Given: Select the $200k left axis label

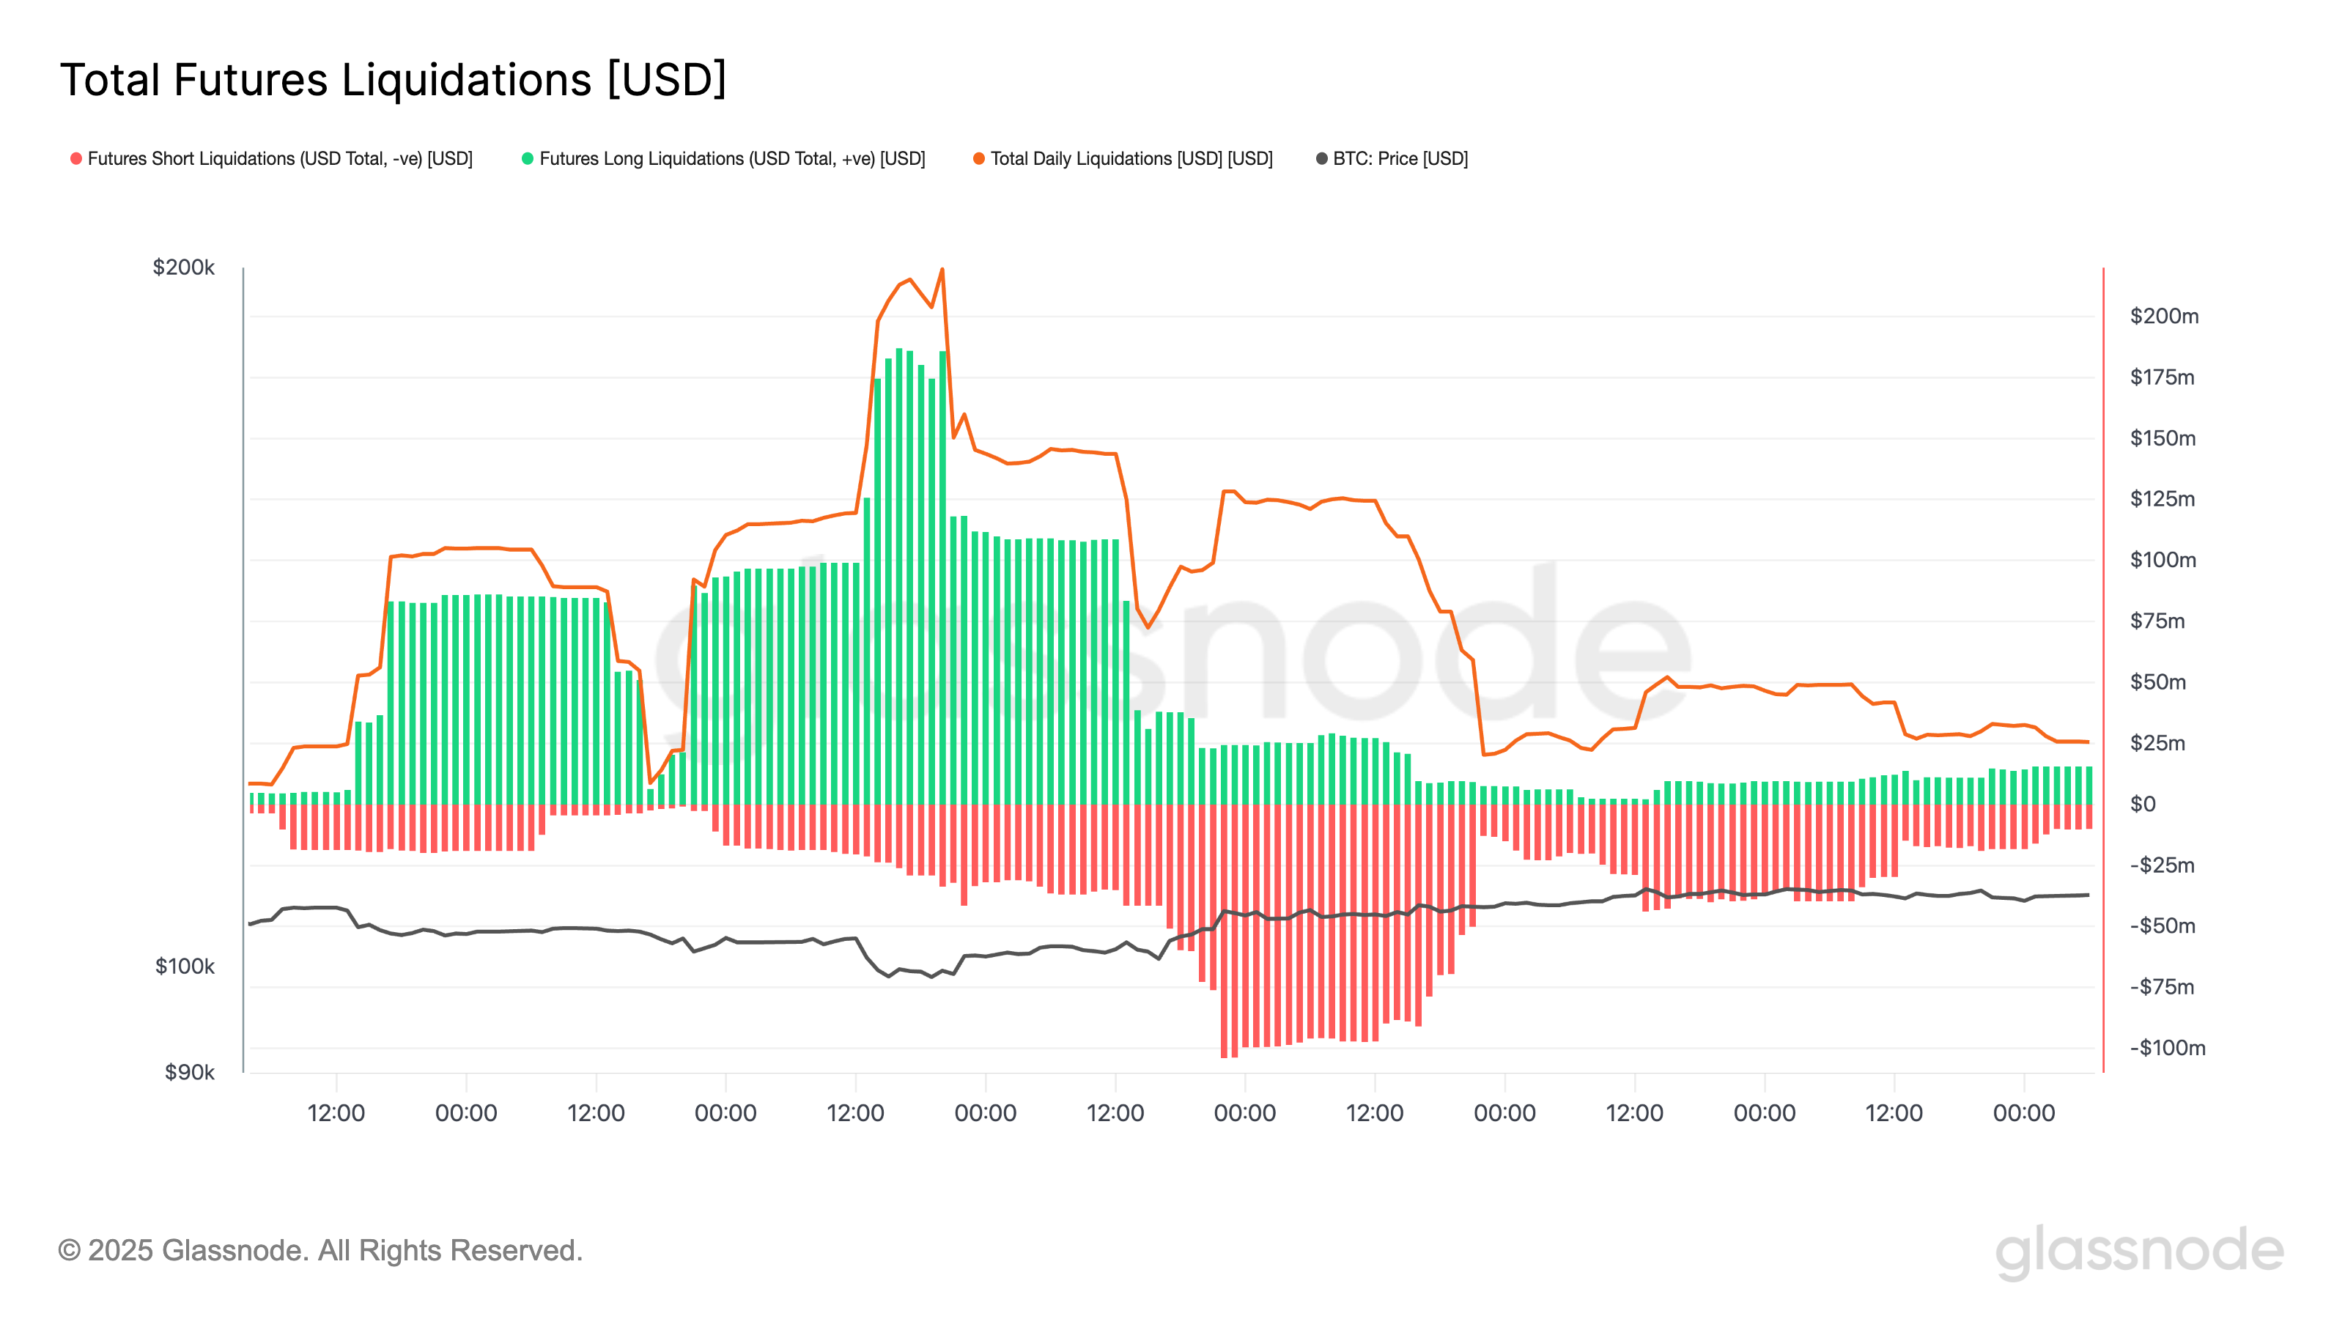Looking at the screenshot, I should pos(184,267).
